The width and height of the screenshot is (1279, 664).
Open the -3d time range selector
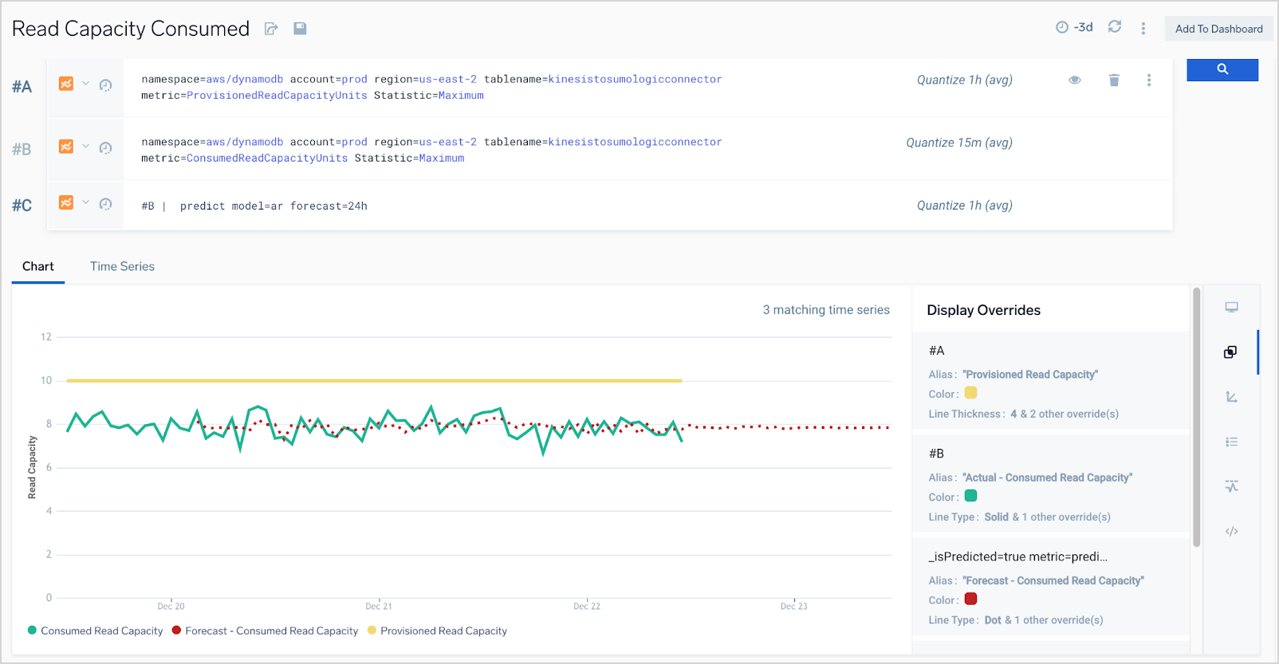coord(1074,27)
